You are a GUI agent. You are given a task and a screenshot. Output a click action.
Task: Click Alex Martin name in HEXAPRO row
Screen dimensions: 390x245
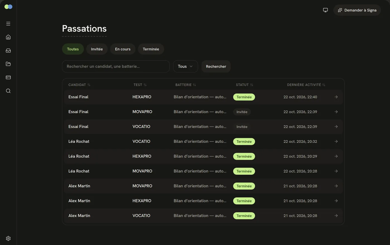79,201
